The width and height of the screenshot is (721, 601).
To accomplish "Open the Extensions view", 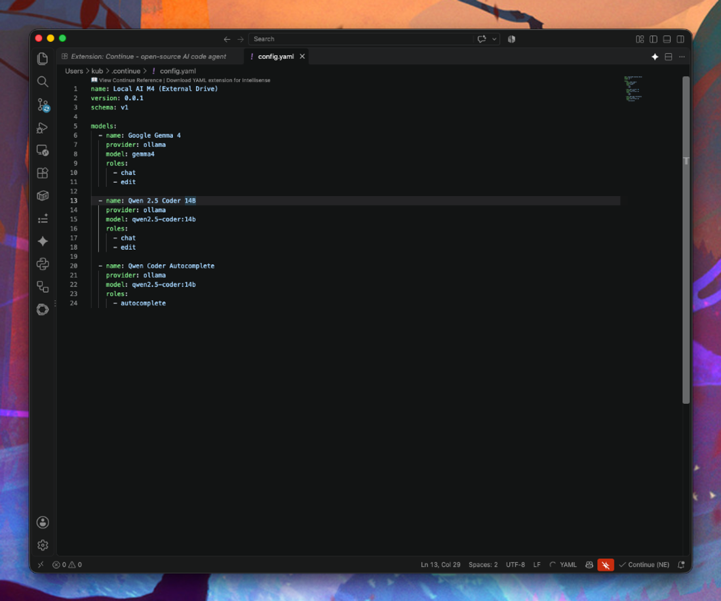I will tap(43, 173).
